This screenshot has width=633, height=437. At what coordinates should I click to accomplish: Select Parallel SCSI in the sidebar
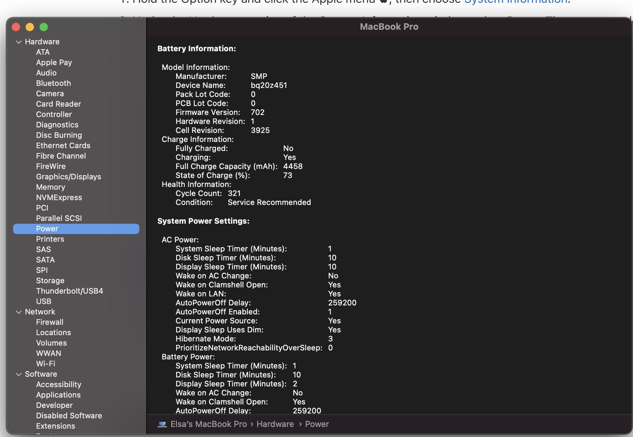[x=59, y=218]
